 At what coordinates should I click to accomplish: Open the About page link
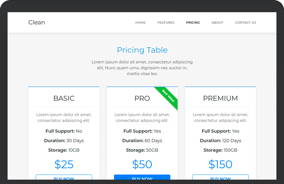pyautogui.click(x=217, y=23)
